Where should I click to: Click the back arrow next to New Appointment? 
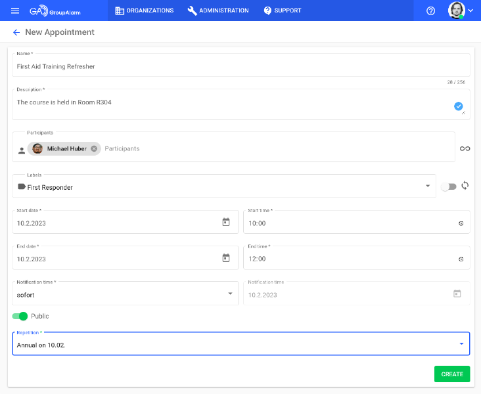point(16,32)
